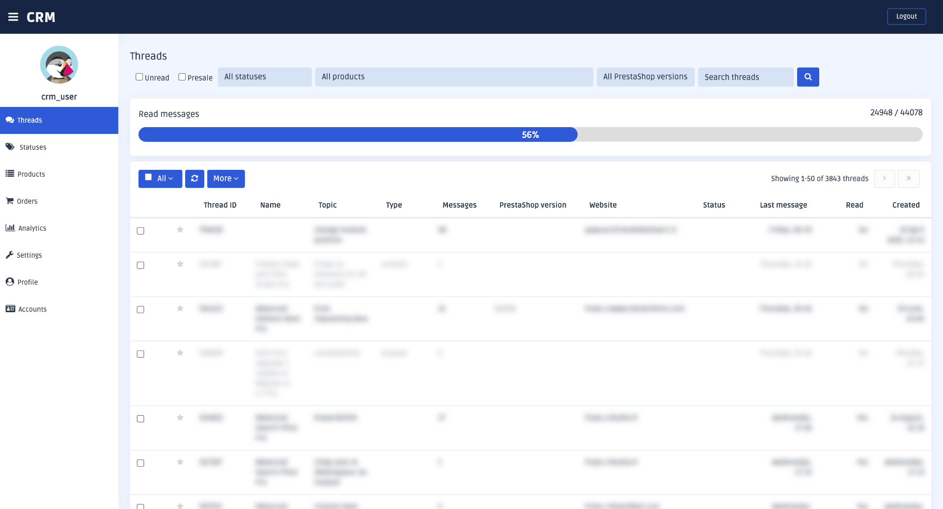Image resolution: width=943 pixels, height=509 pixels.
Task: Go to Profile in the sidebar
Action: [x=59, y=282]
